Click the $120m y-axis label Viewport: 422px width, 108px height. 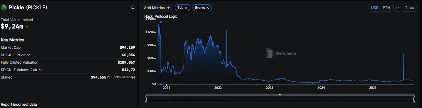(151, 32)
